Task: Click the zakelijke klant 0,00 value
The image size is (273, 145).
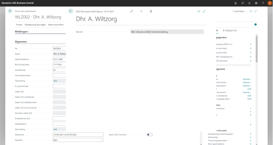Action: click(249, 99)
